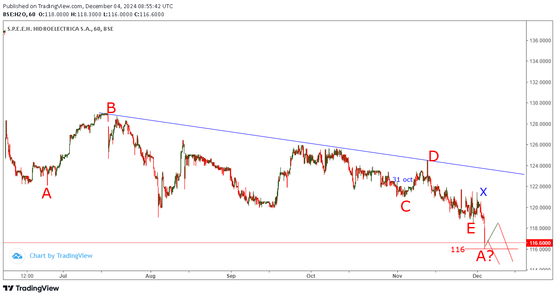This screenshot has width=556, height=297.
Task: Select the red 'B' wave label
Action: click(111, 108)
